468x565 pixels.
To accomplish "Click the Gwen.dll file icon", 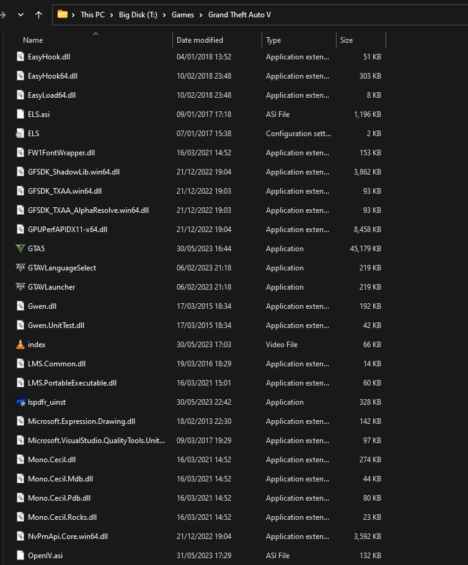I will [x=20, y=306].
